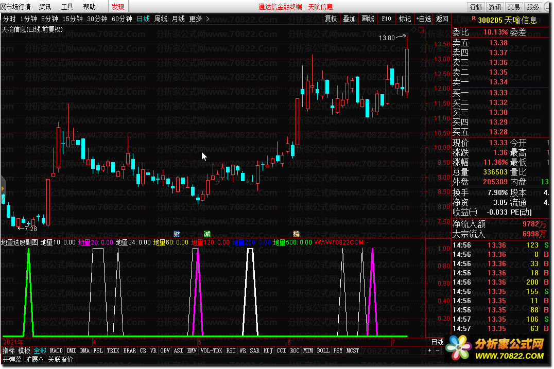Select the MACD indicator
554x369 pixels.
point(56,350)
